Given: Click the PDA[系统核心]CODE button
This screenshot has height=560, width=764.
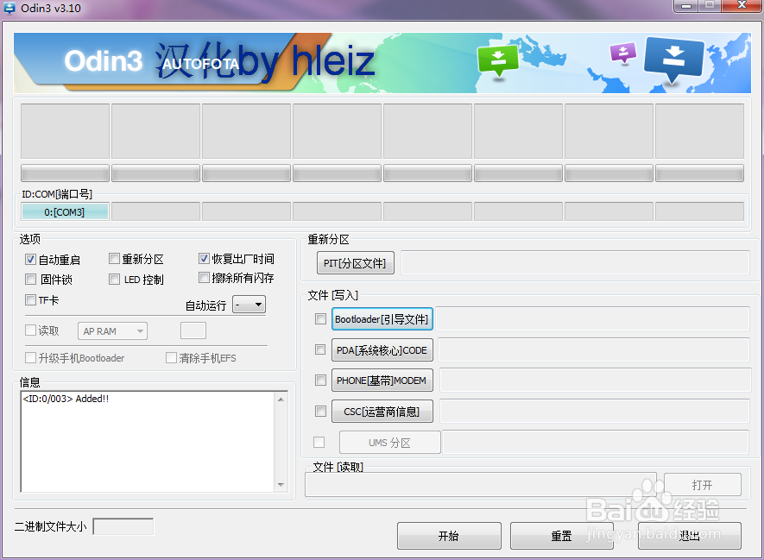Looking at the screenshot, I should pyautogui.click(x=382, y=350).
